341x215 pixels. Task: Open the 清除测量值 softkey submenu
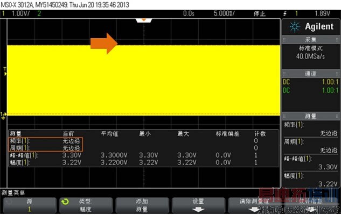(x=254, y=205)
